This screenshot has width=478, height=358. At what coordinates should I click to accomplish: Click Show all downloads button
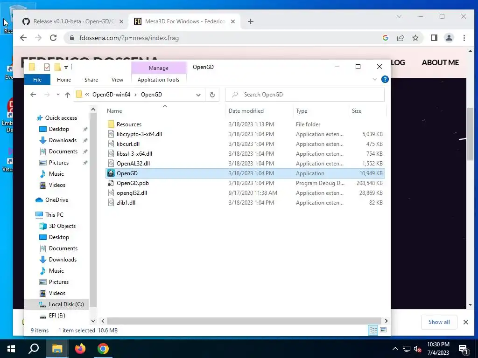pyautogui.click(x=439, y=322)
